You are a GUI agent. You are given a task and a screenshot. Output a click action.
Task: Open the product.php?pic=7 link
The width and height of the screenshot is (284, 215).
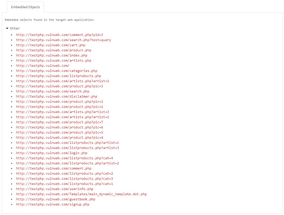59,122
